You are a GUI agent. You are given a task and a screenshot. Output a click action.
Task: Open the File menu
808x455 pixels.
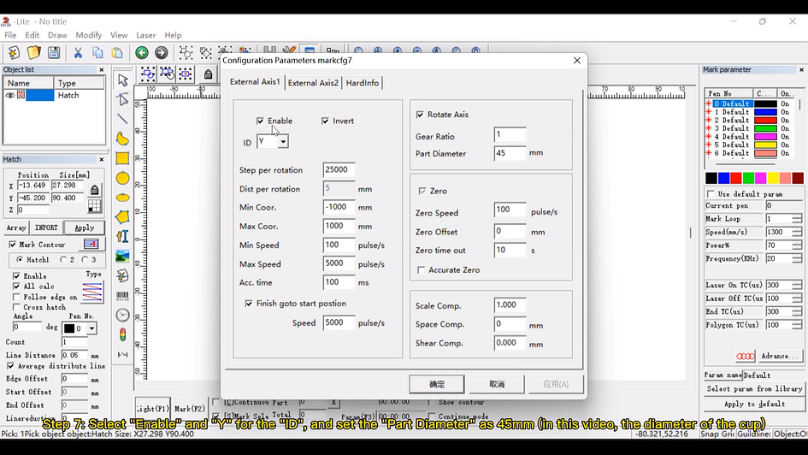pyautogui.click(x=10, y=35)
